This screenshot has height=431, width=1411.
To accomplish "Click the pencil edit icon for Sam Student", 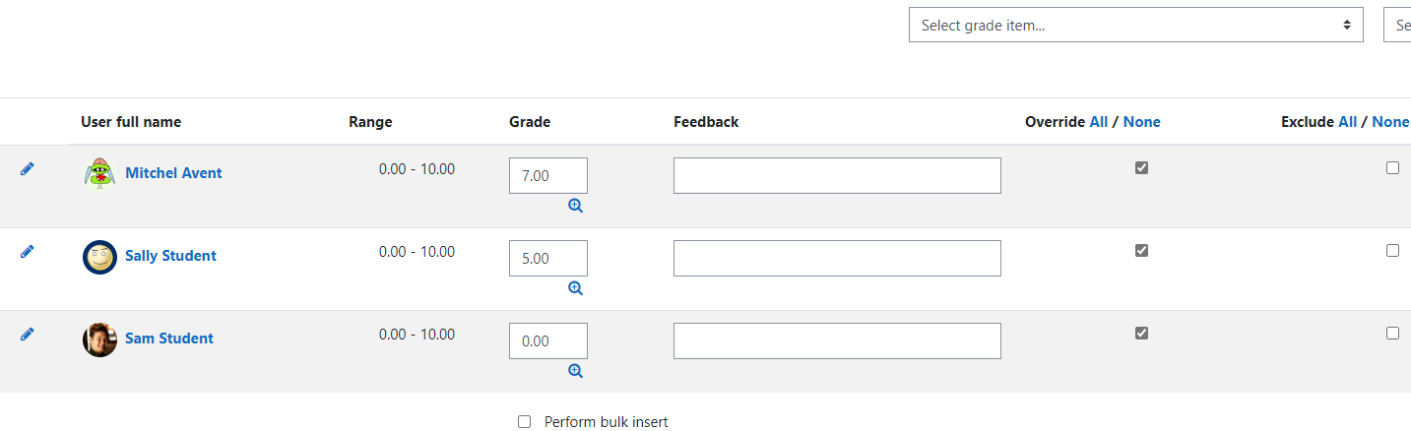I will tap(27, 335).
